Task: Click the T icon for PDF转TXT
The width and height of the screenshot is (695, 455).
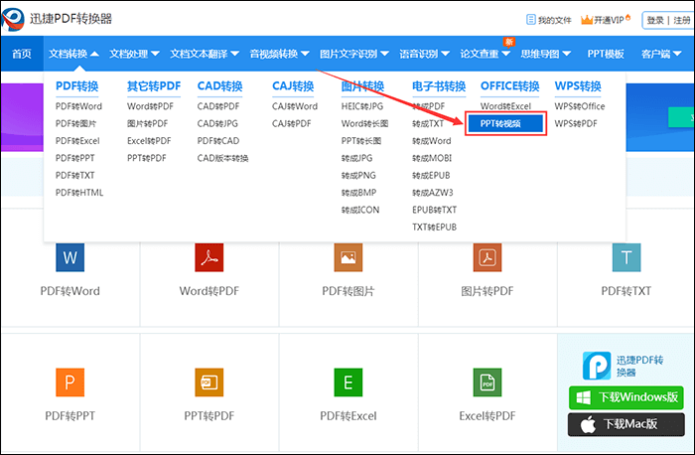Action: (626, 257)
